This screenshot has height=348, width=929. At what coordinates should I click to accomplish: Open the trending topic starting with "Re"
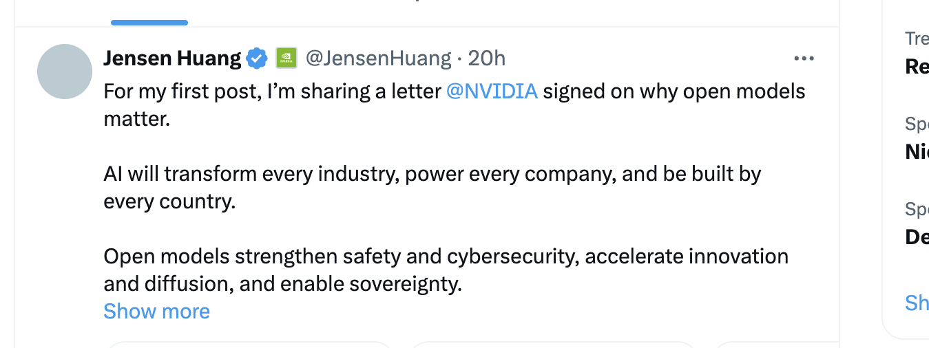click(x=917, y=67)
